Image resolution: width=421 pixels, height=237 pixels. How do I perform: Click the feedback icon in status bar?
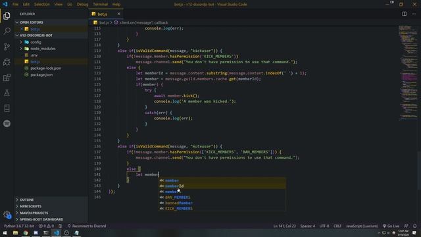click(407, 226)
